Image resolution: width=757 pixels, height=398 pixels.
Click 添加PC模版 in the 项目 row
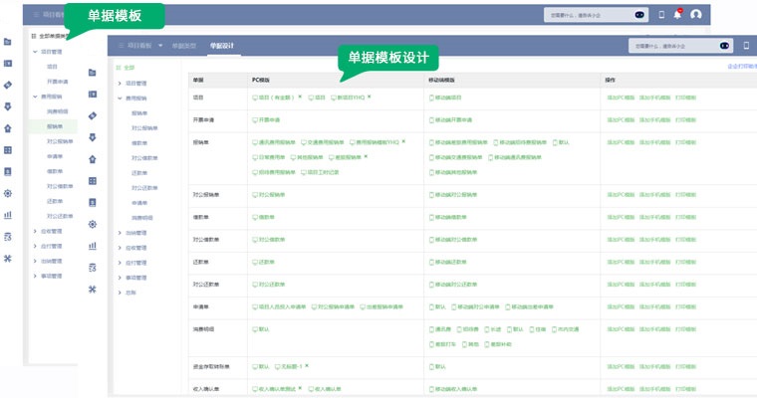(x=622, y=98)
